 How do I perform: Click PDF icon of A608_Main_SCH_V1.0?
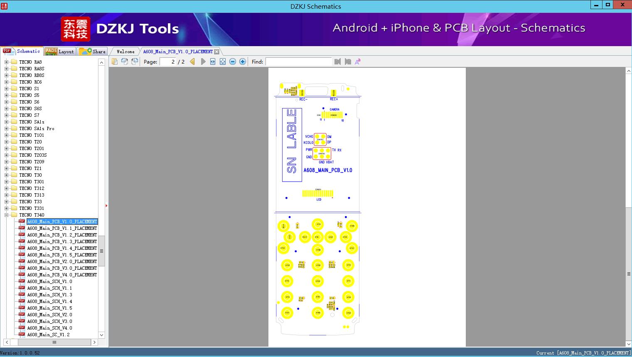pos(22,281)
